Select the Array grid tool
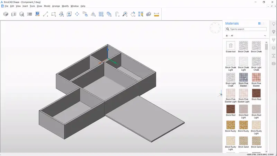This screenshot has width=277, height=156. [101, 14]
